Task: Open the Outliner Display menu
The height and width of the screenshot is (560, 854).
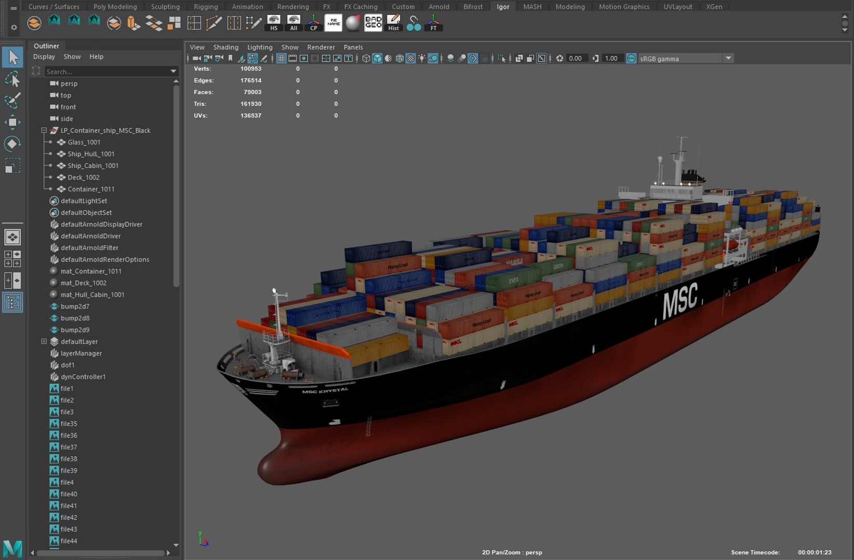Action: pyautogui.click(x=44, y=57)
